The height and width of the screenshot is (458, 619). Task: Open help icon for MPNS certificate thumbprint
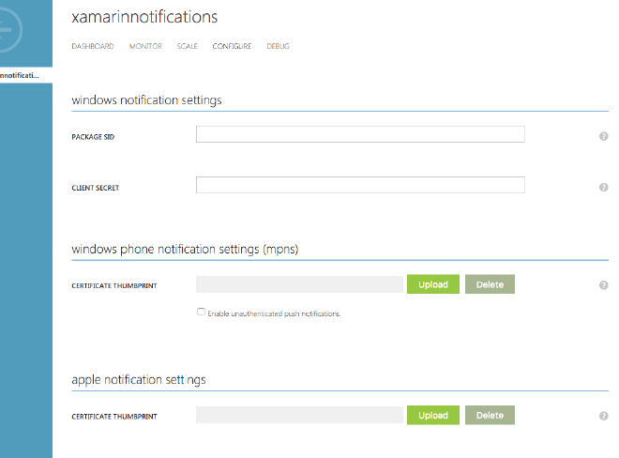click(603, 285)
